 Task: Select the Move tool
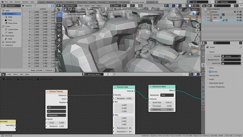coord(59,25)
